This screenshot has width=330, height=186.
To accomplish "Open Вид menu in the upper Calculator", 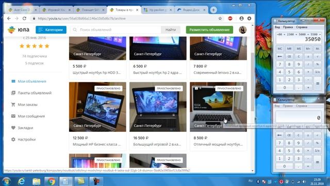I will pyautogui.click(x=277, y=27).
